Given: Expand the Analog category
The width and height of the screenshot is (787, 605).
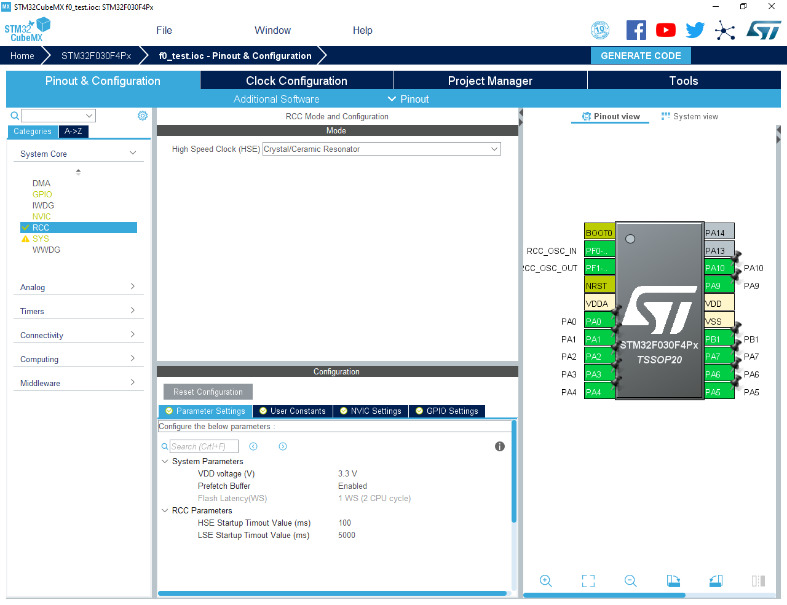Looking at the screenshot, I should 133,287.
